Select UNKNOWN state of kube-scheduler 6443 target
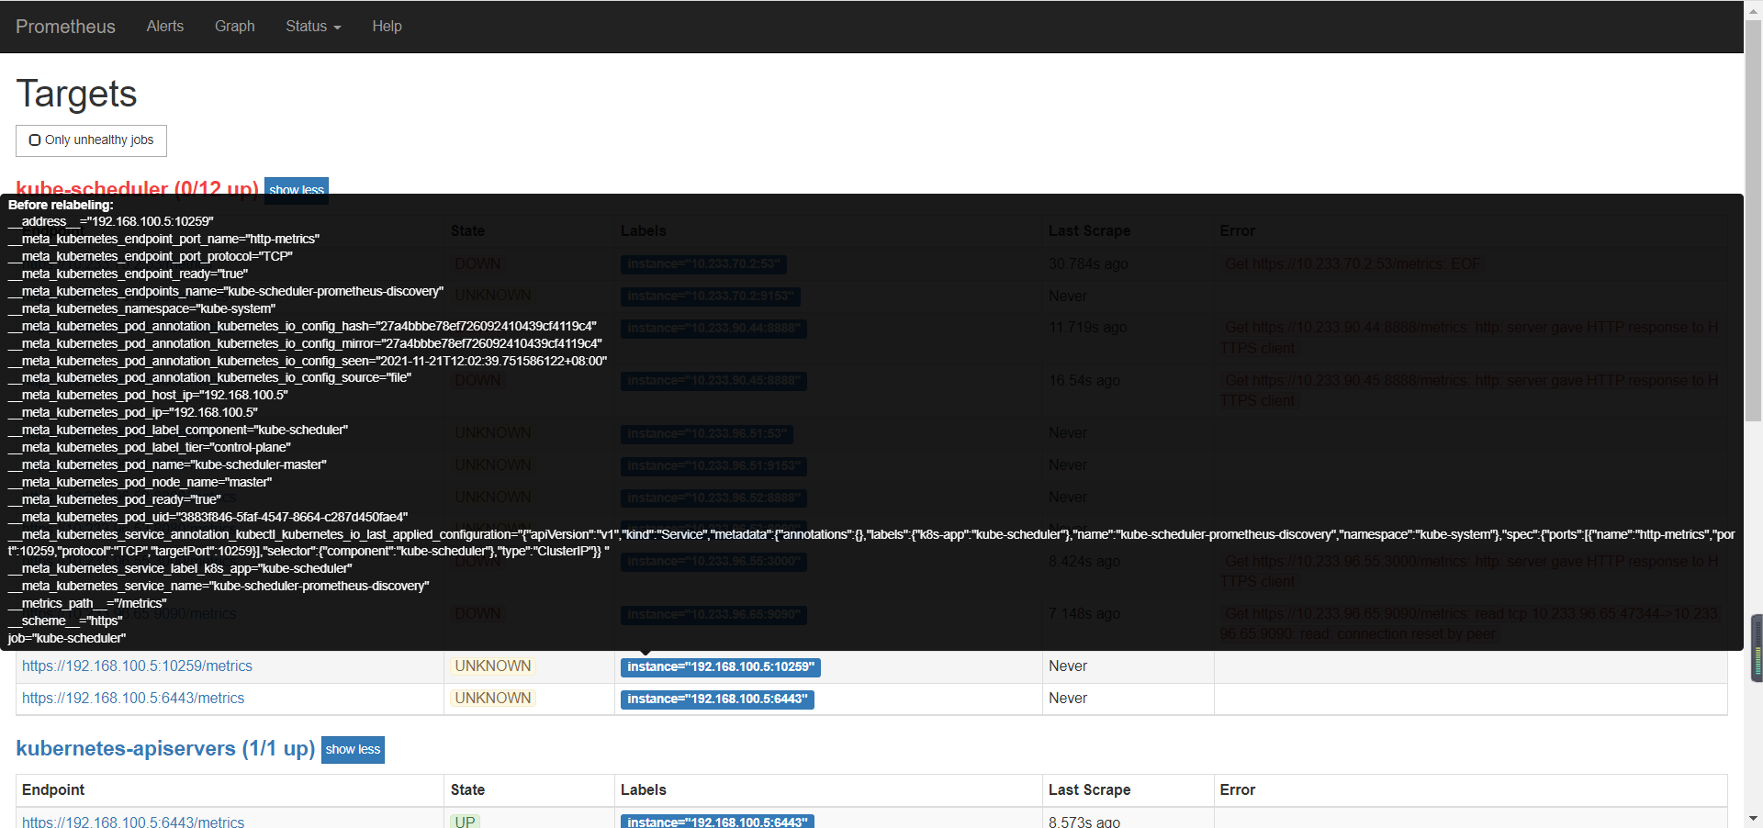 pos(493,699)
